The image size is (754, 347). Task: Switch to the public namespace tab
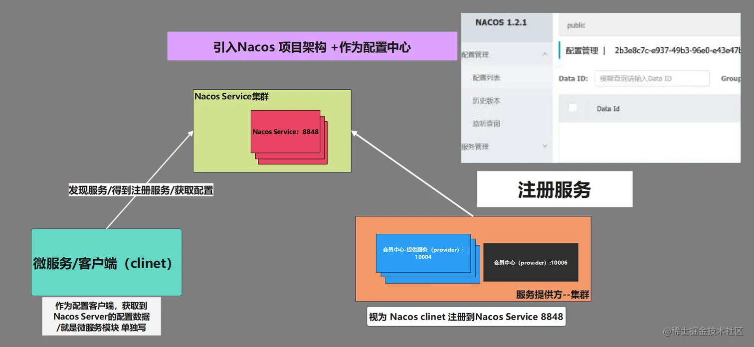click(x=576, y=25)
